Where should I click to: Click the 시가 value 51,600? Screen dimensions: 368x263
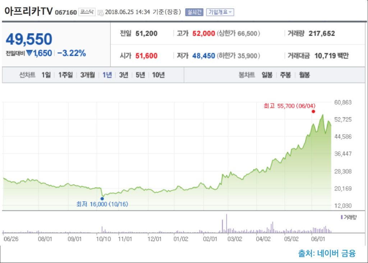pyautogui.click(x=147, y=56)
